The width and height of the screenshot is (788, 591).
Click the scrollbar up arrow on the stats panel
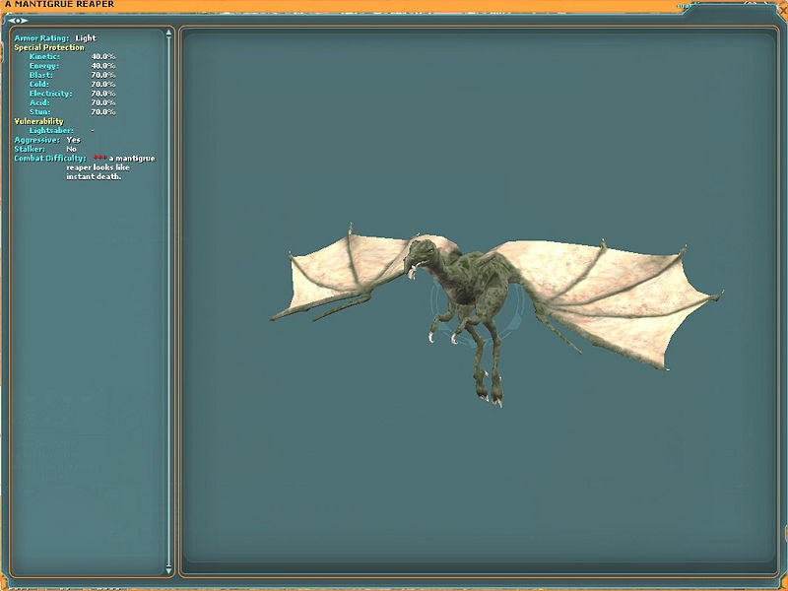click(168, 33)
